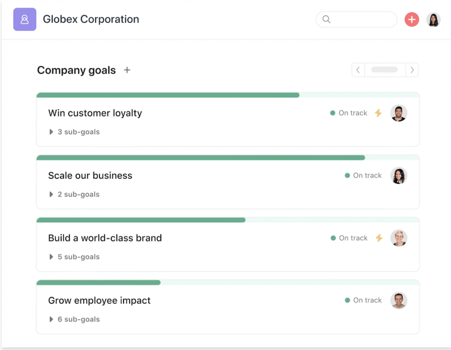451x350 pixels.
Task: Open owner avatar on Build a world-class brand
Action: [x=399, y=238]
